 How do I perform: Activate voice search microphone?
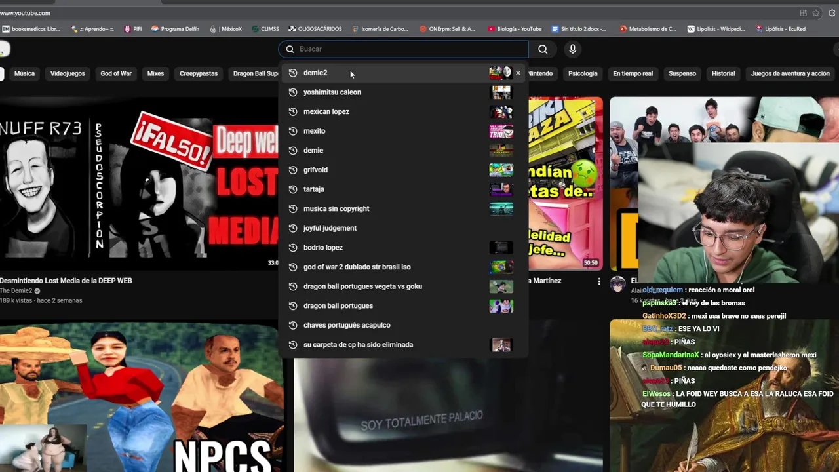(x=572, y=49)
